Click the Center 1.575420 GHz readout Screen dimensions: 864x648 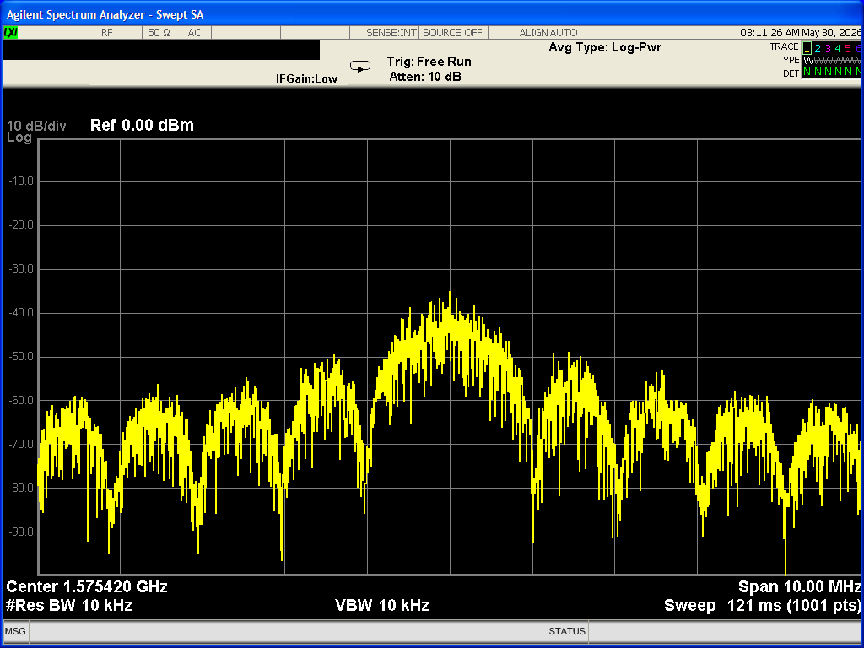pyautogui.click(x=87, y=587)
